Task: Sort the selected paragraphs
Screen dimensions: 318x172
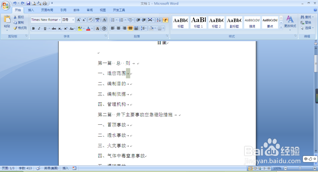Action: click(159, 20)
